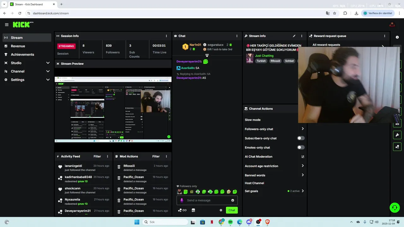This screenshot has height=227, width=404.
Task: Open chat settings gear icon
Action: coord(221,210)
